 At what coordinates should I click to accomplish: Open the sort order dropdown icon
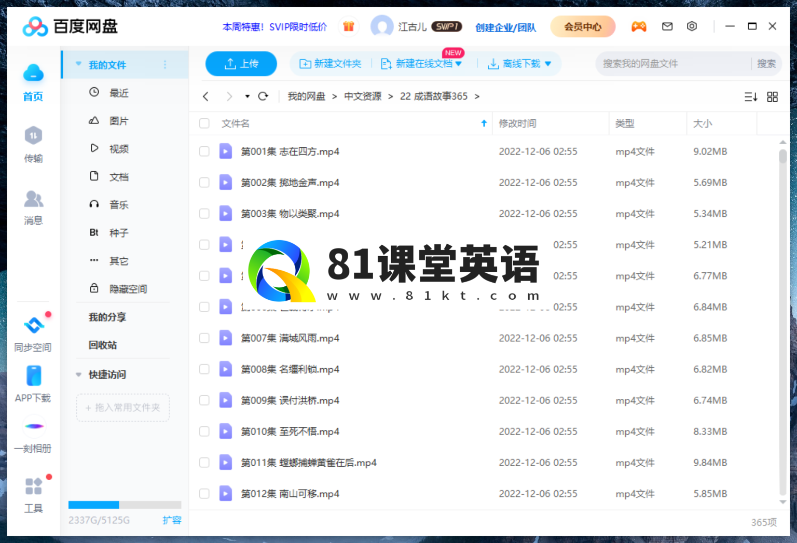(750, 97)
